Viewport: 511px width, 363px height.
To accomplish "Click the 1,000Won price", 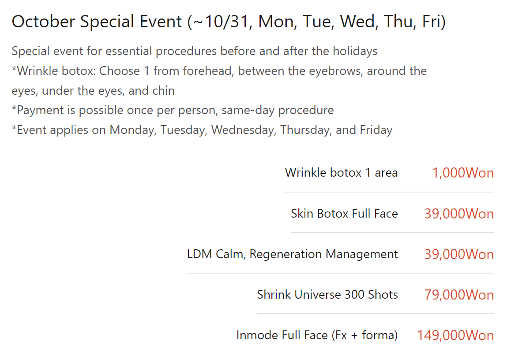I will [x=463, y=173].
